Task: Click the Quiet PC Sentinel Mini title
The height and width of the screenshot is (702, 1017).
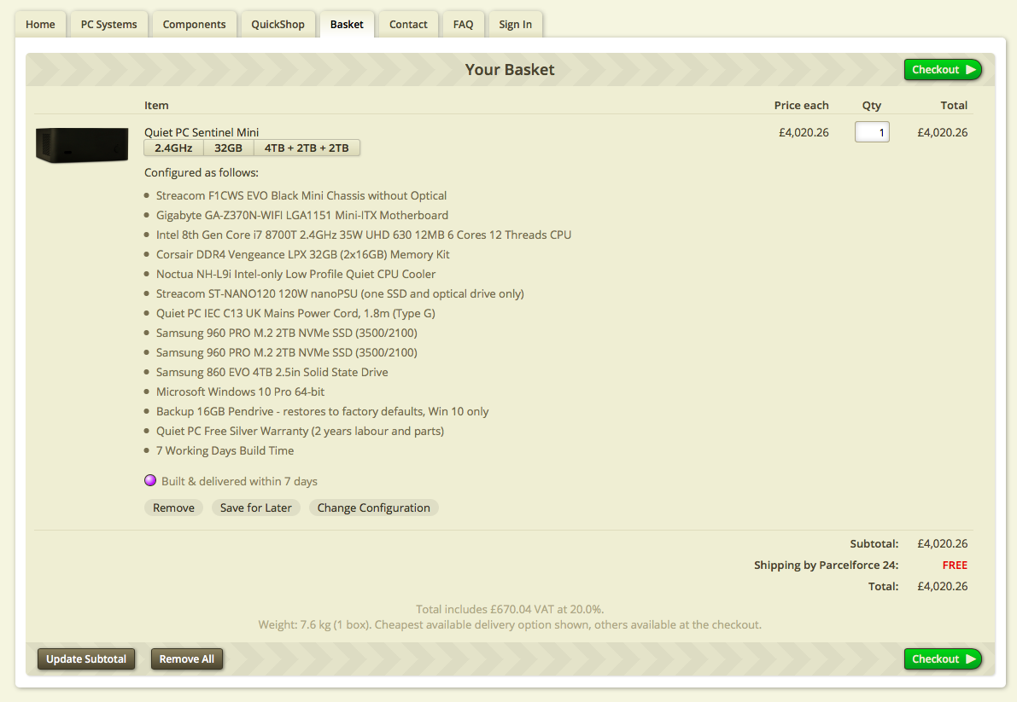Action: point(202,132)
